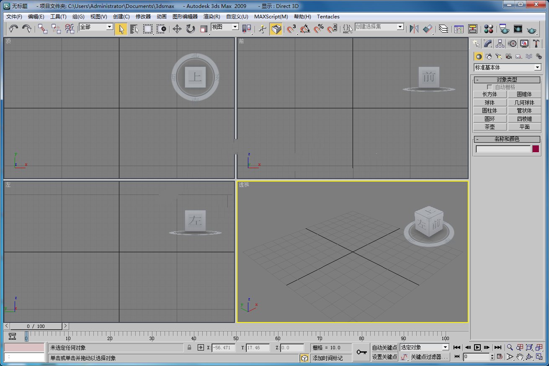Activate Select and Rotate tool
Viewport: 549px width, 366px height.
[191, 29]
